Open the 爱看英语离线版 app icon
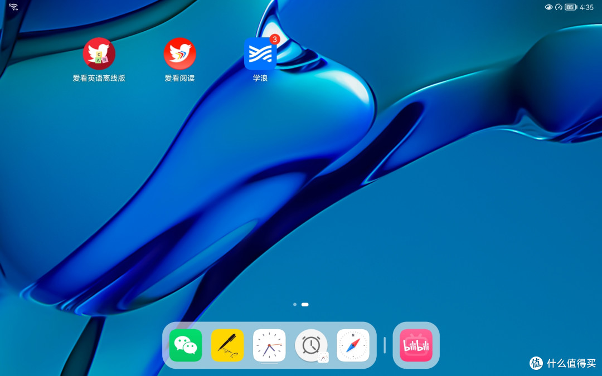Screen dimensions: 602x376 click(99, 53)
